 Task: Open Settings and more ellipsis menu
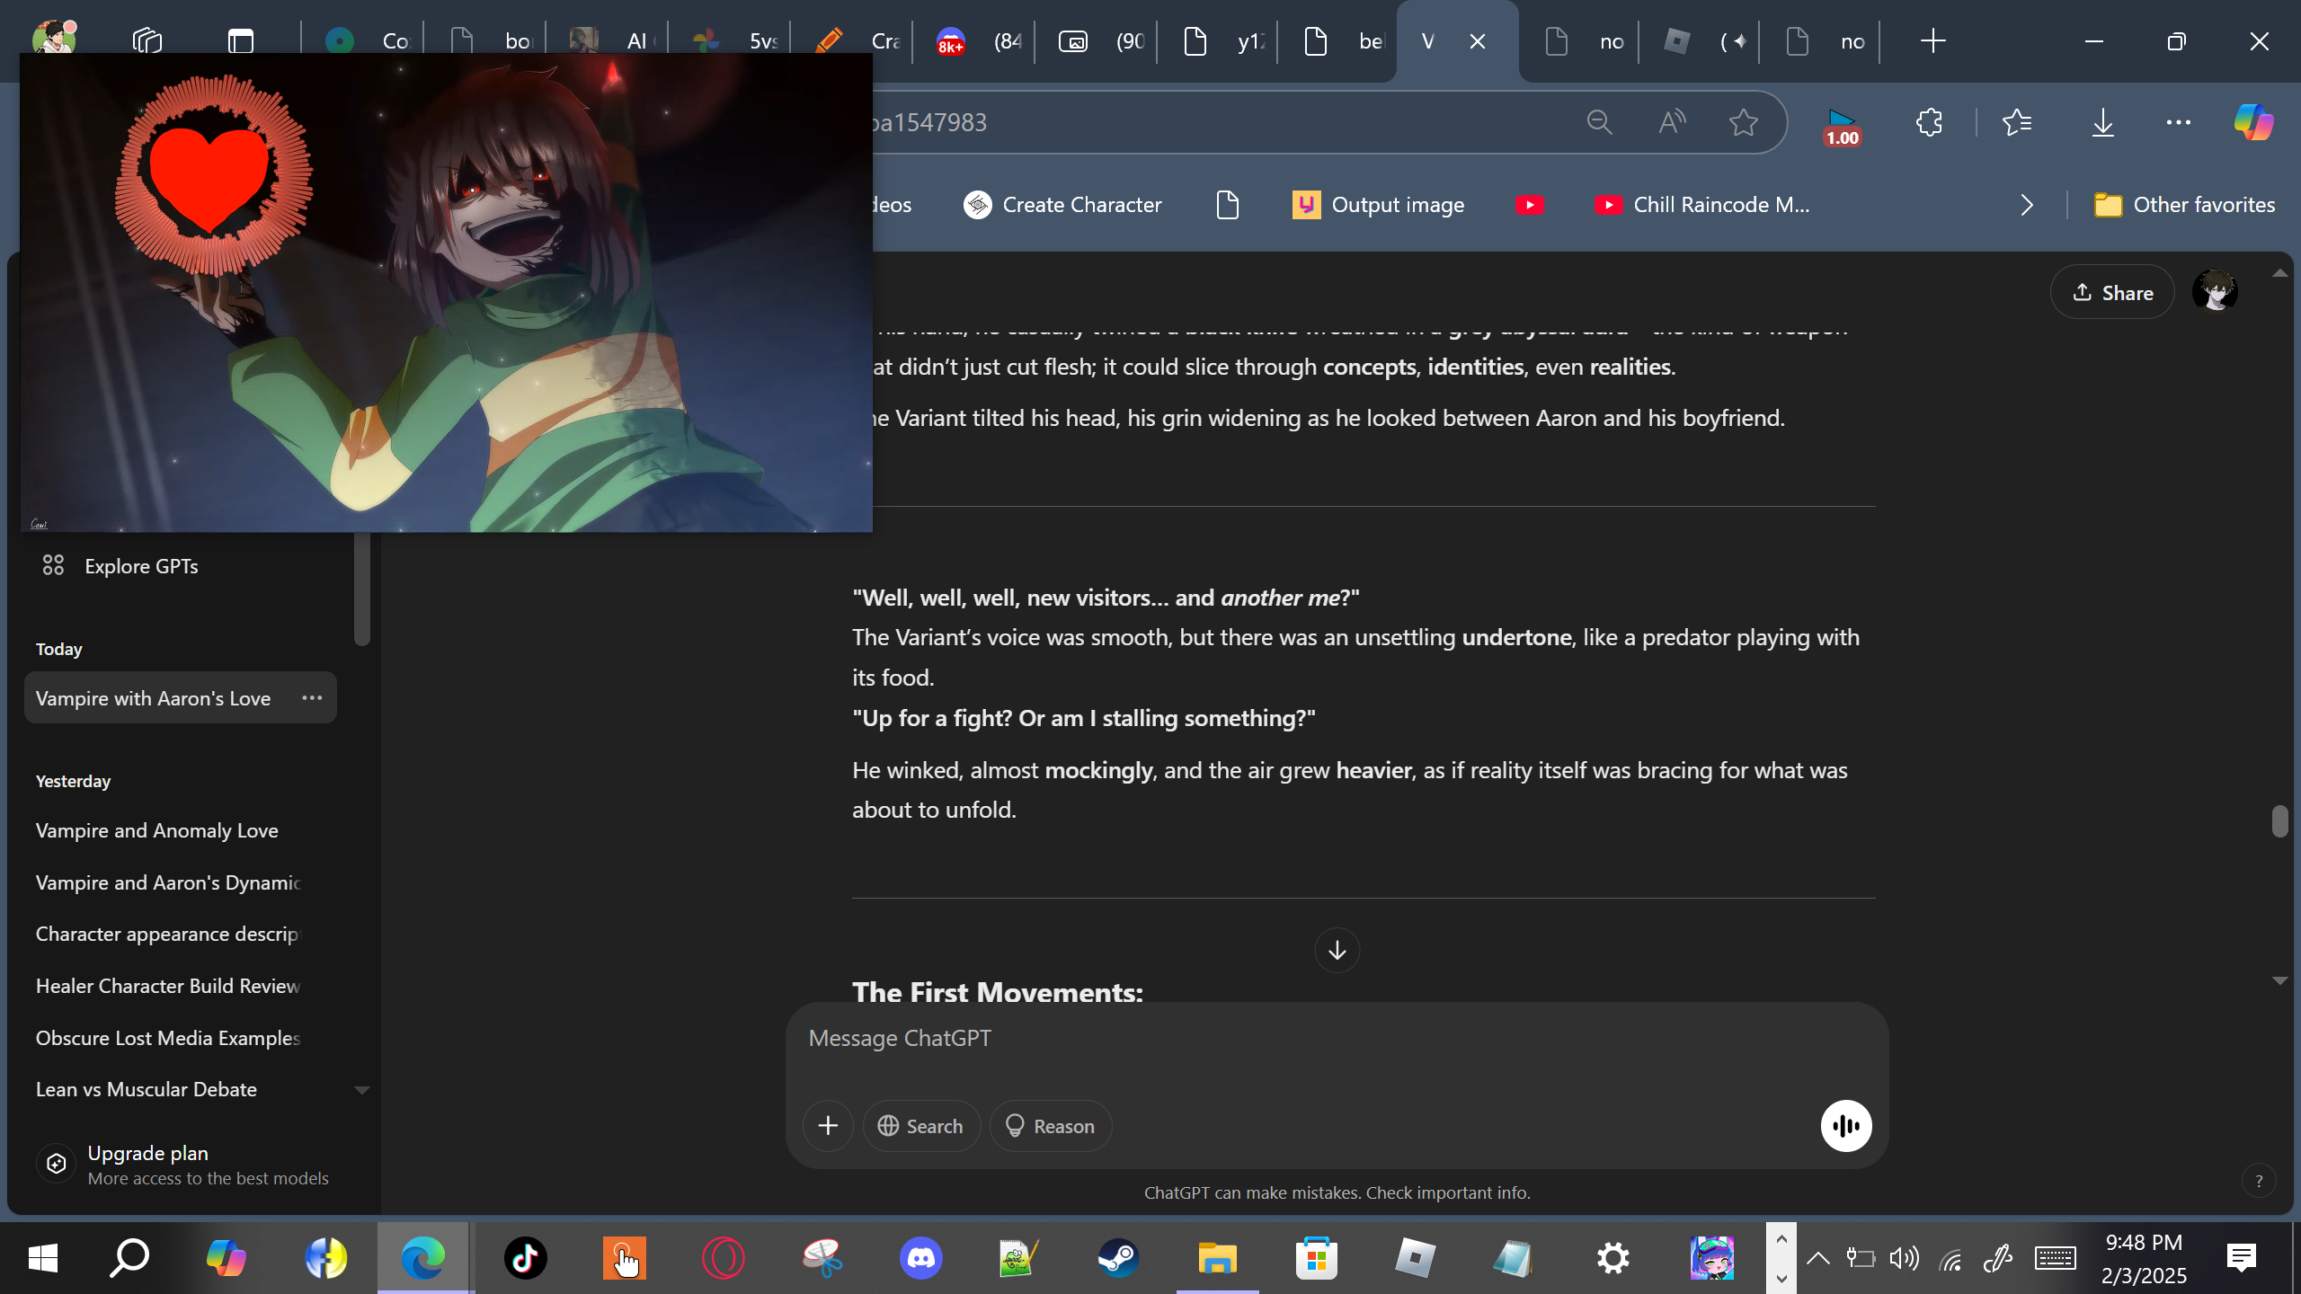tap(2179, 122)
